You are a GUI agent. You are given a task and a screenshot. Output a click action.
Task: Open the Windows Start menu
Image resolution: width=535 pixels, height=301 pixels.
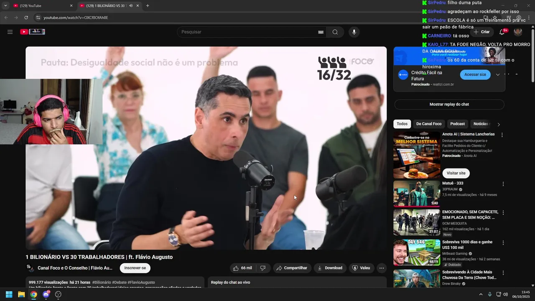(9, 294)
